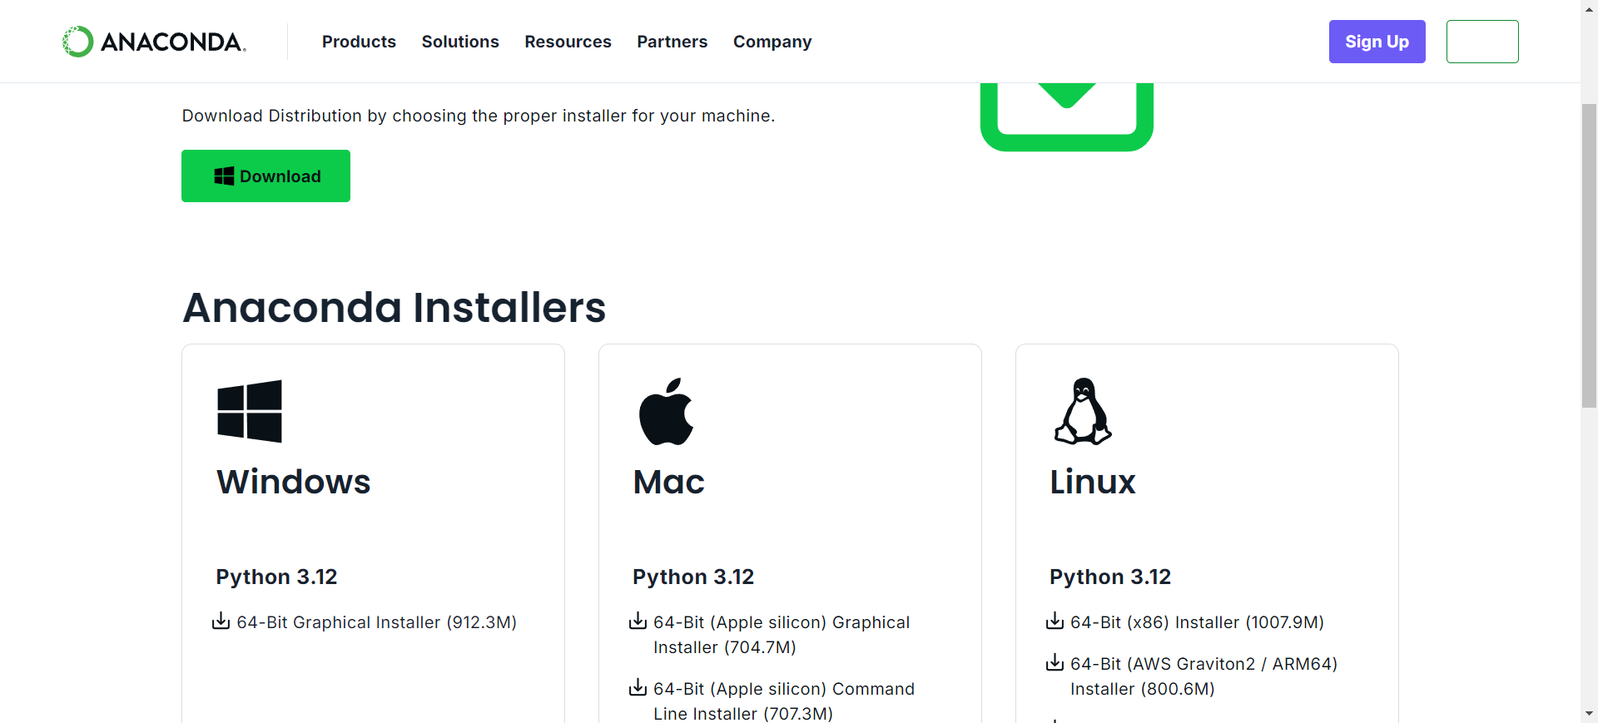Open the Resources dropdown menu
This screenshot has width=1598, height=723.
point(568,42)
